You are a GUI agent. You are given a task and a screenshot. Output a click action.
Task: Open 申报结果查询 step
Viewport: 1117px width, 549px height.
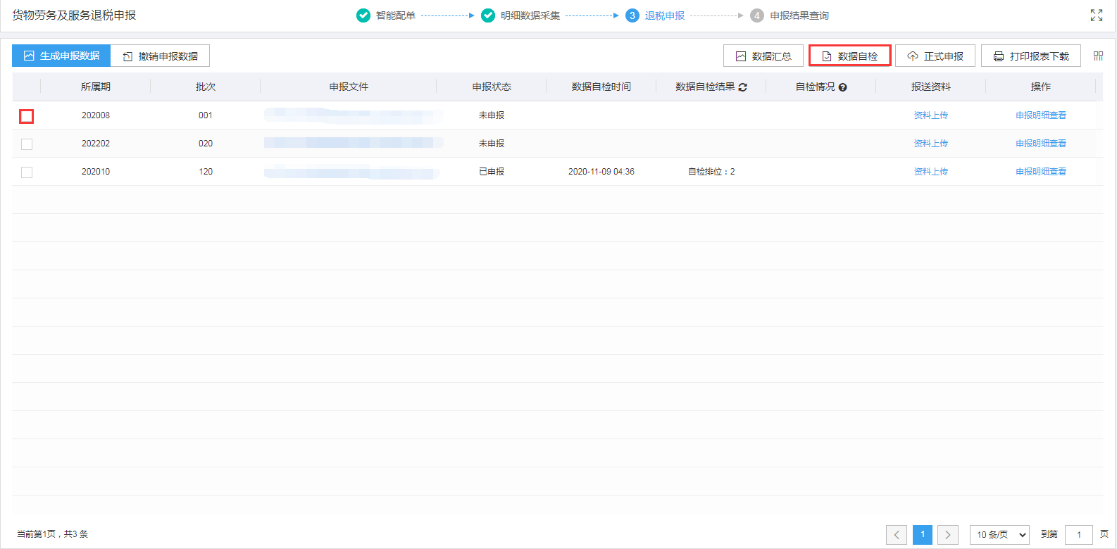pyautogui.click(x=799, y=15)
